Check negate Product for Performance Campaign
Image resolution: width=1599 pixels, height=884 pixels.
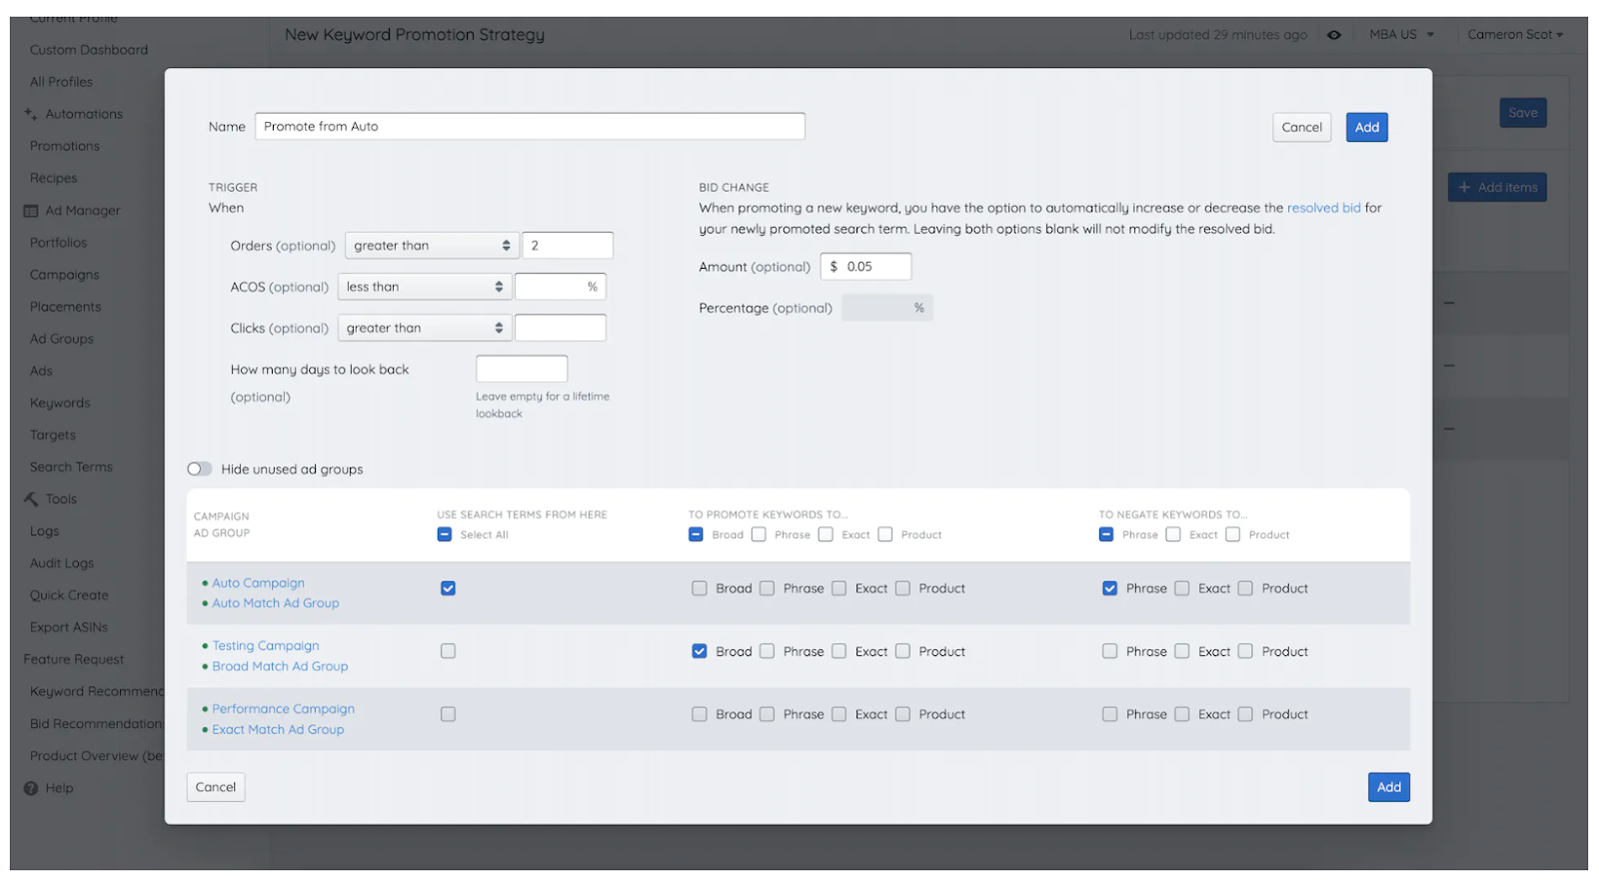pyautogui.click(x=1246, y=714)
